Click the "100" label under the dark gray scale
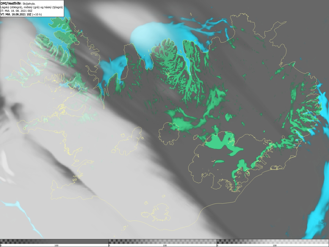Screen dimensions: 329x247 pyautogui.click(x=56, y=245)
